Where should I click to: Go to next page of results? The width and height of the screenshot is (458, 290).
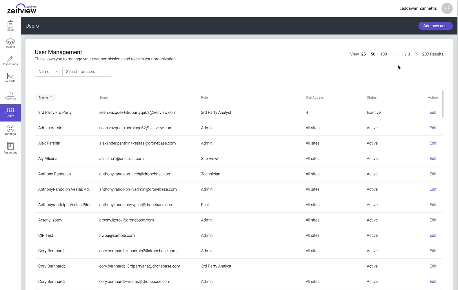point(417,54)
